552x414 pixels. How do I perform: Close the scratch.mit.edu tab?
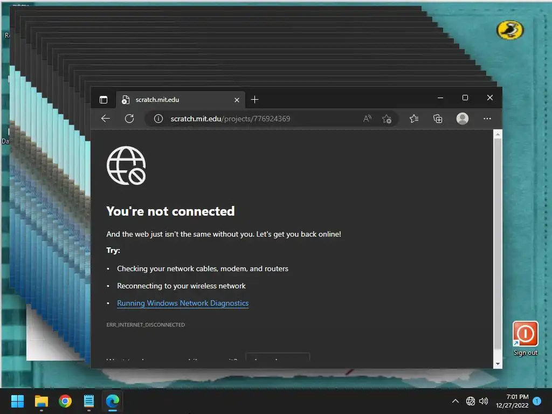pyautogui.click(x=237, y=100)
